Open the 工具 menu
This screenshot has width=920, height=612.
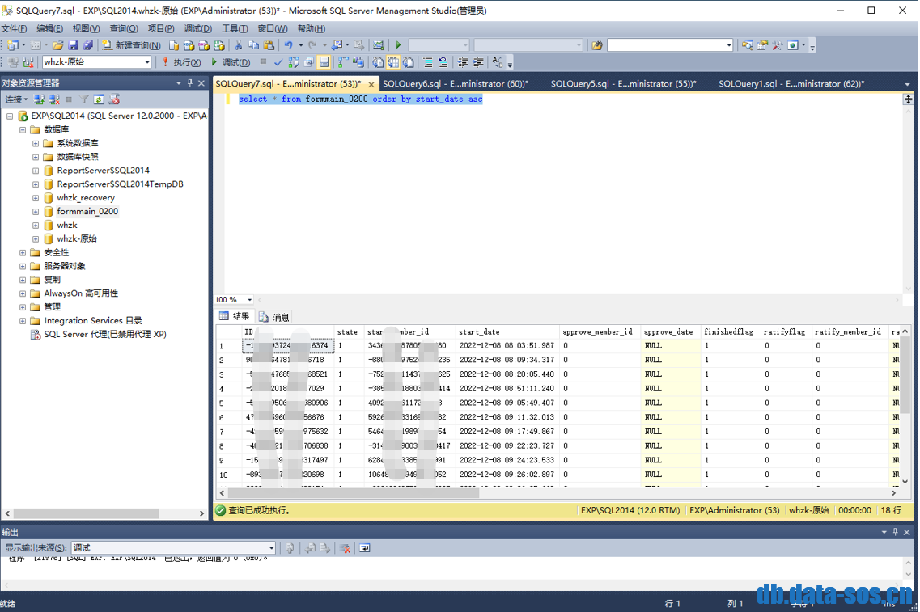(x=235, y=28)
